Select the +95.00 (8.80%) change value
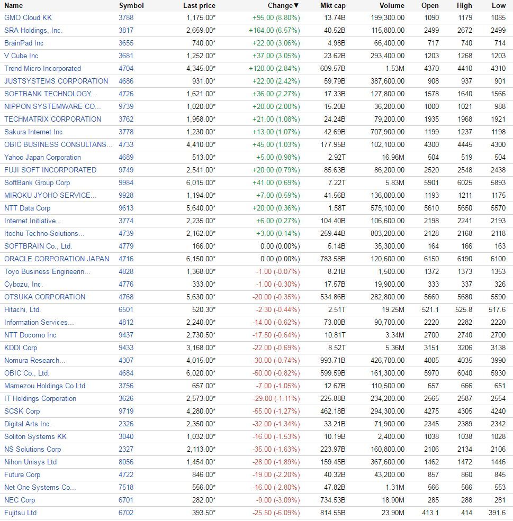513x521 pixels. click(x=276, y=17)
